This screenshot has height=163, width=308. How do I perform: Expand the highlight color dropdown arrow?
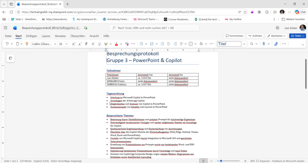(x=111, y=44)
